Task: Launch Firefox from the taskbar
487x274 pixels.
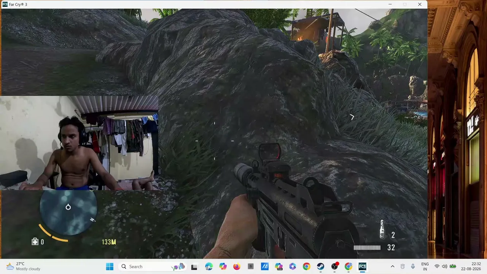Action: tap(237, 266)
